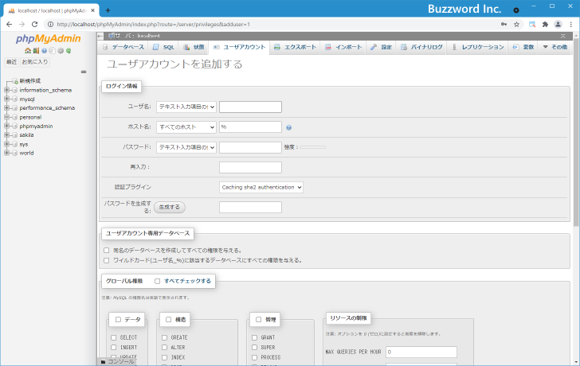Open a new browser tab
The image size is (580, 366).
pos(108,10)
